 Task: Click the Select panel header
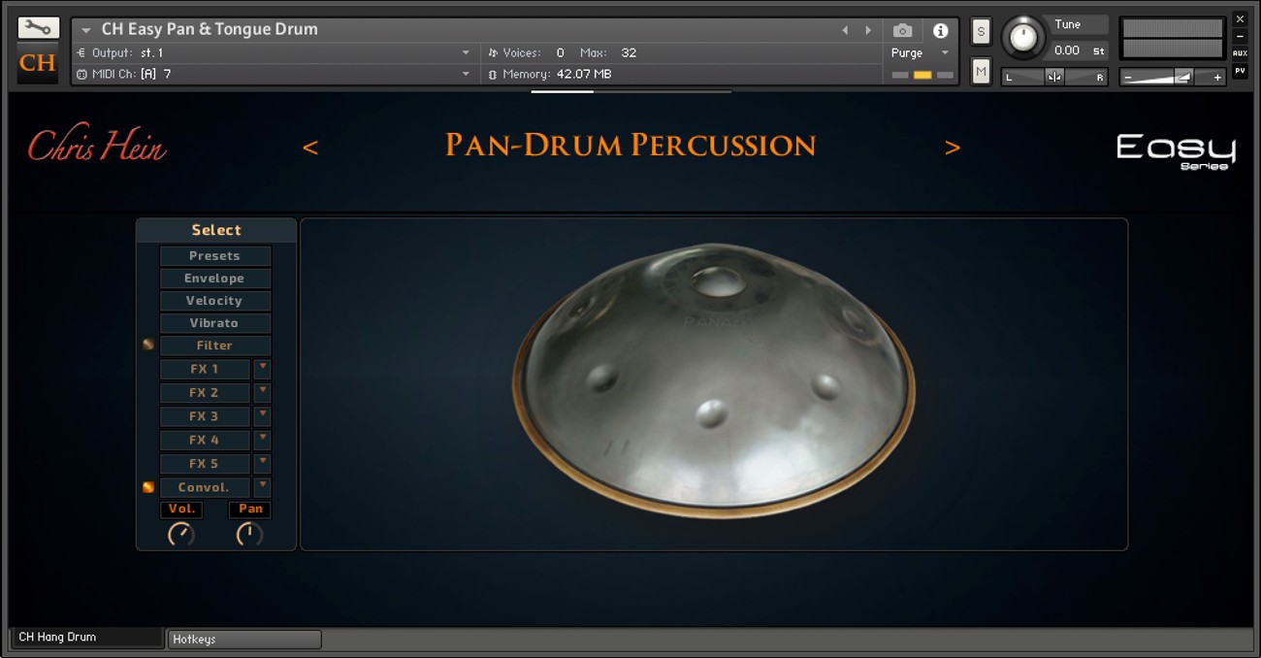coord(216,230)
